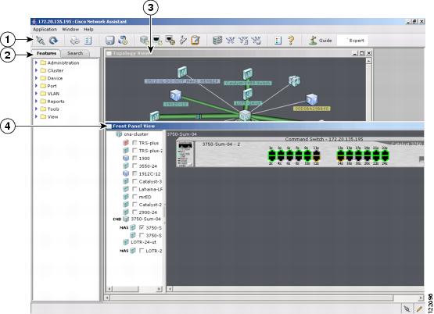Click the red TRS-plus device icon
Image resolution: width=434 pixels, height=314 pixels.
coord(126,143)
